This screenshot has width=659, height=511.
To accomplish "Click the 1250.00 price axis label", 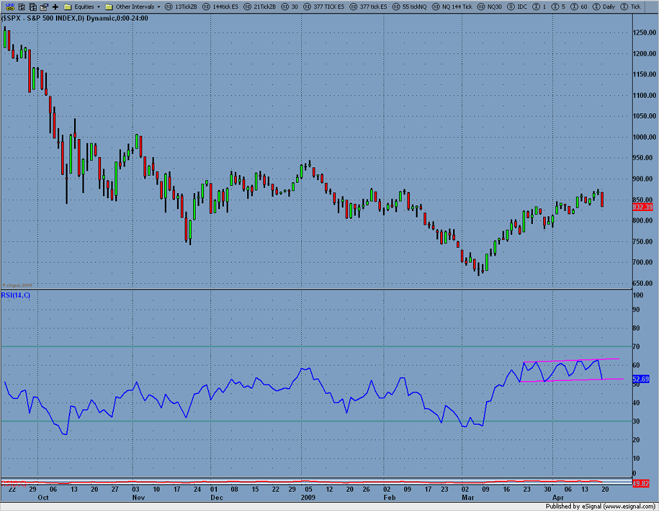I will 644,32.
